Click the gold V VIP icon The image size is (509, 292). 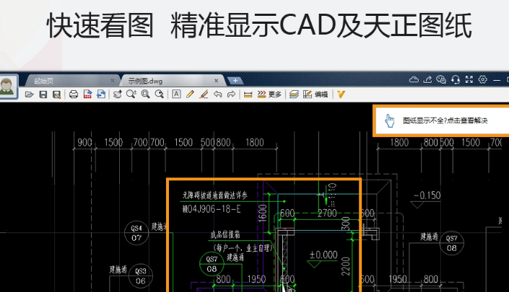click(341, 94)
